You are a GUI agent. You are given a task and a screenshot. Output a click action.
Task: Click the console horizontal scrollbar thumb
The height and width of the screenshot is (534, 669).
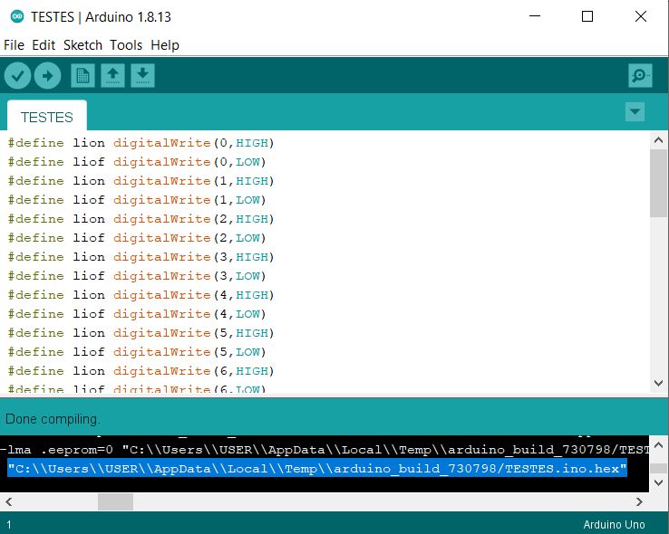coord(115,501)
